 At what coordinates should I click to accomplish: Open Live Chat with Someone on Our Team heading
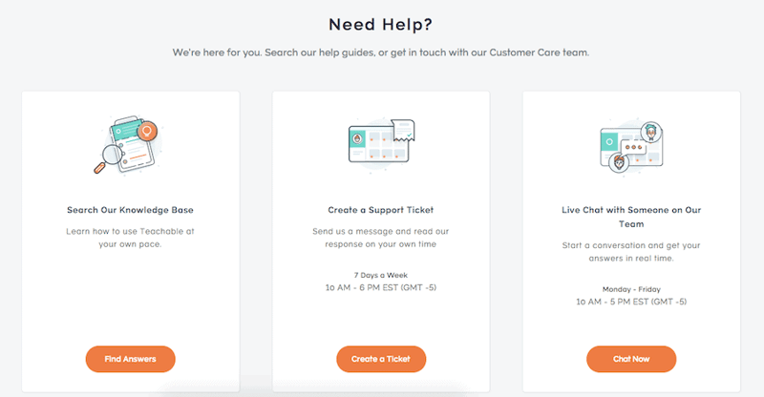pyautogui.click(x=631, y=217)
